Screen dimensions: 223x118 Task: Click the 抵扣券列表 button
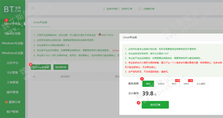point(60,67)
